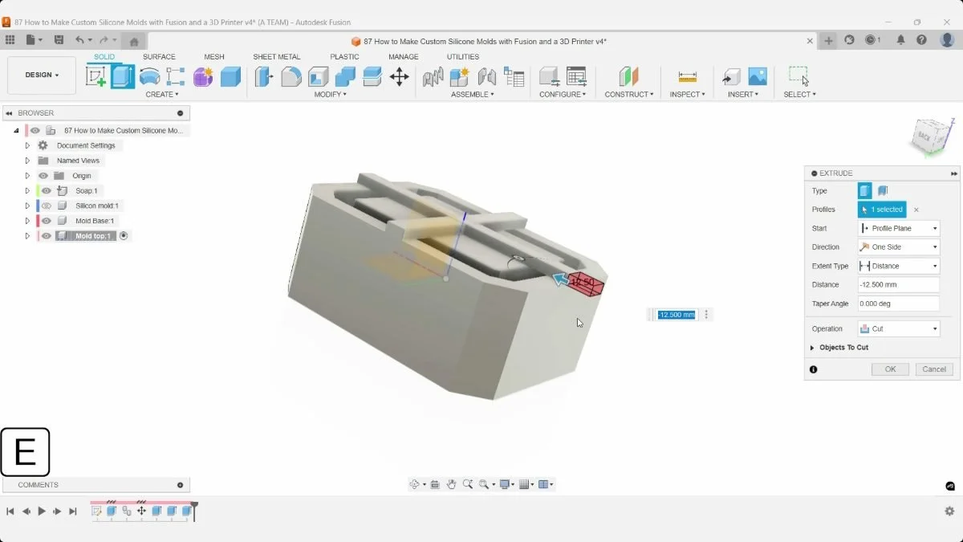Open the UTILITIES tab
The width and height of the screenshot is (963, 542).
463,57
